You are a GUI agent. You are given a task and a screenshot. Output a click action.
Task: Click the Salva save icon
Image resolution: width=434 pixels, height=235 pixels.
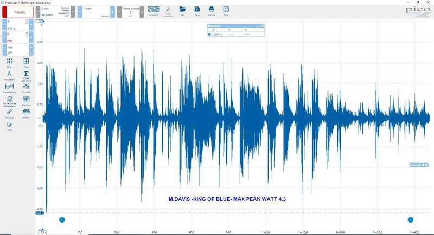click(x=197, y=10)
